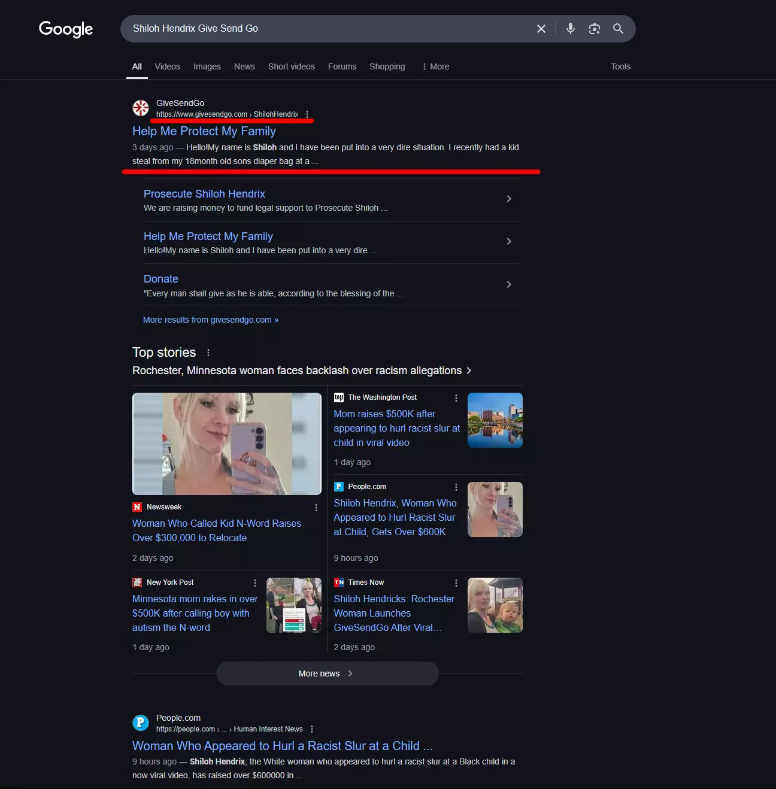Click People.com P logo in Top stories

[339, 487]
